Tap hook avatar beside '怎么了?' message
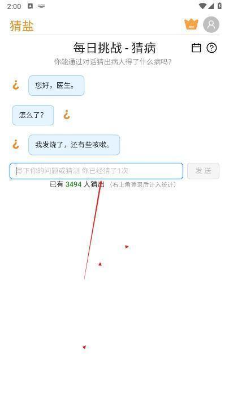Screen dimensions: 229x409 (x=67, y=115)
